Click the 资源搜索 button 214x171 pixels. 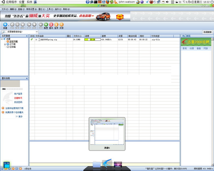pyautogui.click(x=207, y=32)
